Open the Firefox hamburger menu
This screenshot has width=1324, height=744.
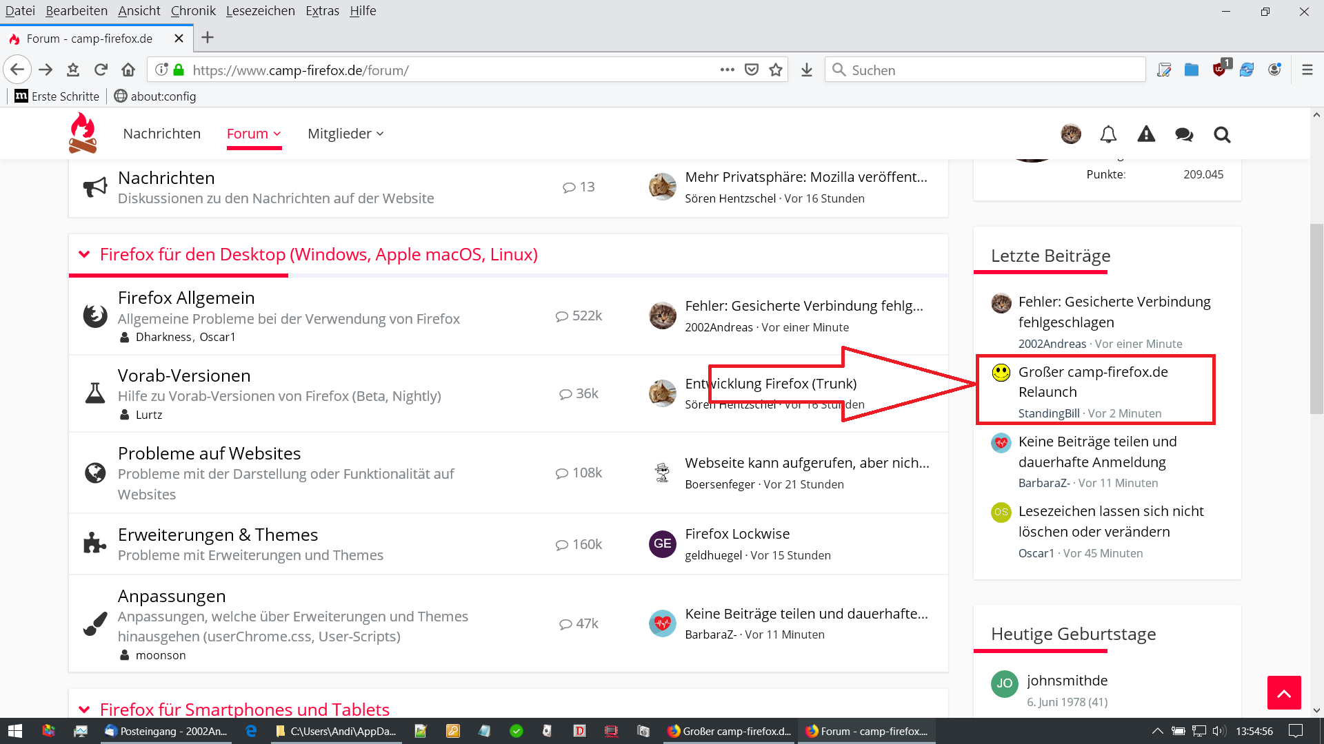point(1307,70)
